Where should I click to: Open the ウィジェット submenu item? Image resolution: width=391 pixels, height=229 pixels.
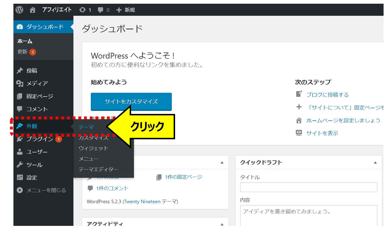coord(93,148)
